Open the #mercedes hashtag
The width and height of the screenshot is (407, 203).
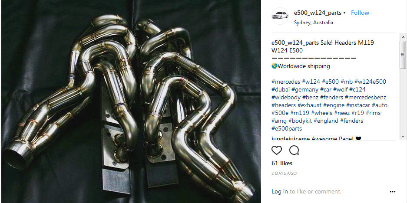[286, 82]
